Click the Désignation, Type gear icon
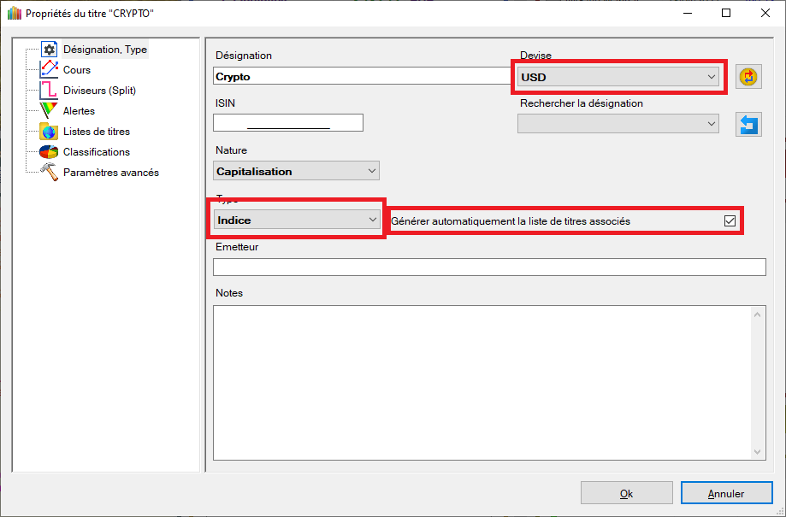Image resolution: width=786 pixels, height=517 pixels. click(x=49, y=50)
